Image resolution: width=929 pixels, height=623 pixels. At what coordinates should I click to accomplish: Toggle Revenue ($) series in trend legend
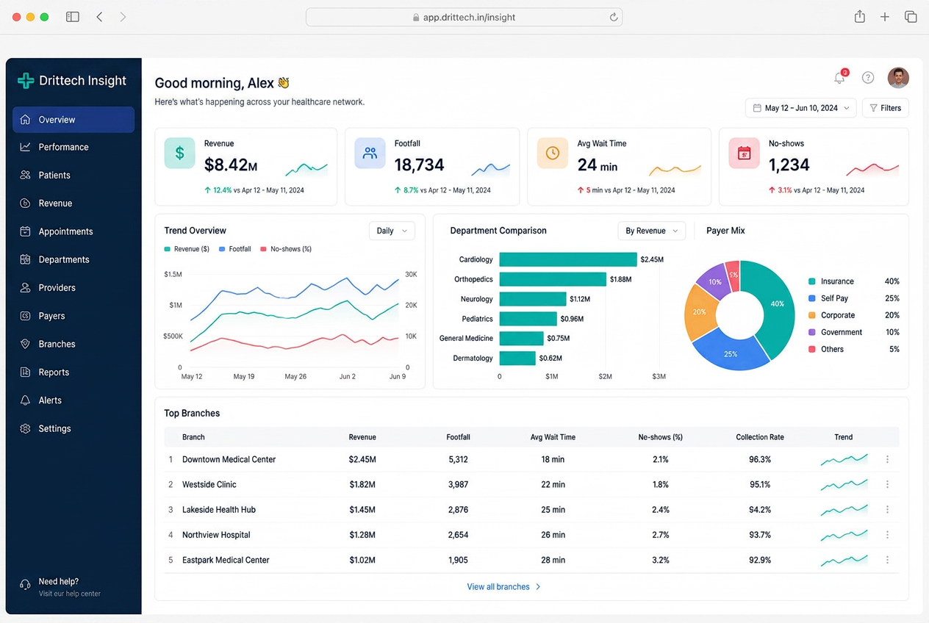pyautogui.click(x=187, y=249)
